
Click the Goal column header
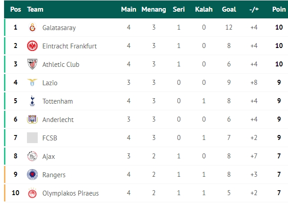coord(229,9)
